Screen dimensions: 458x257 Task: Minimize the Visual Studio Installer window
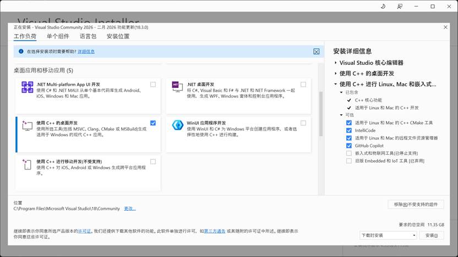(416, 6)
